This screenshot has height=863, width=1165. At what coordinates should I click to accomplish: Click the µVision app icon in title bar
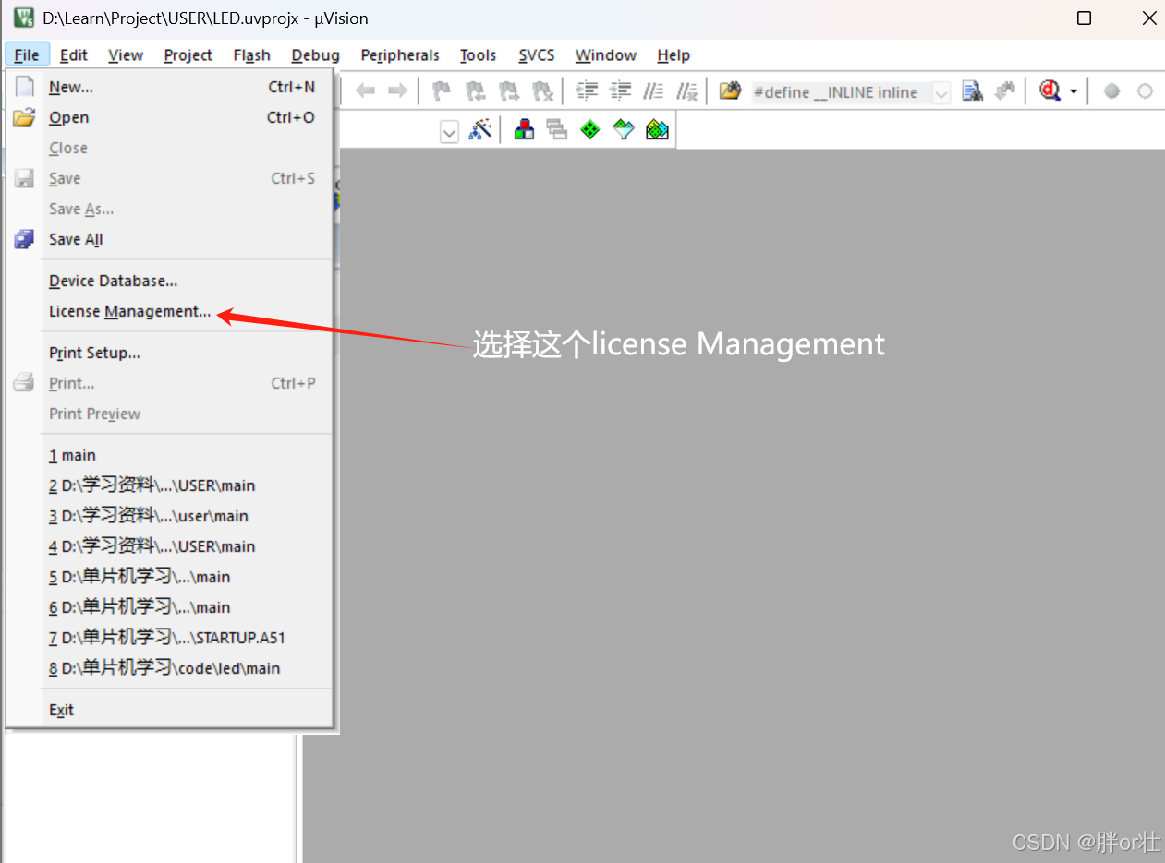click(x=23, y=18)
